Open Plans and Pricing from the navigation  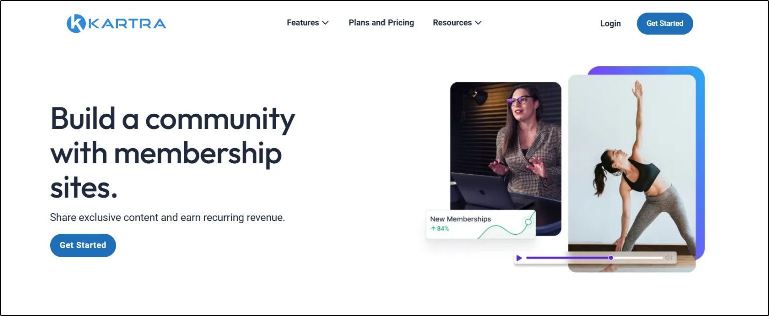381,23
